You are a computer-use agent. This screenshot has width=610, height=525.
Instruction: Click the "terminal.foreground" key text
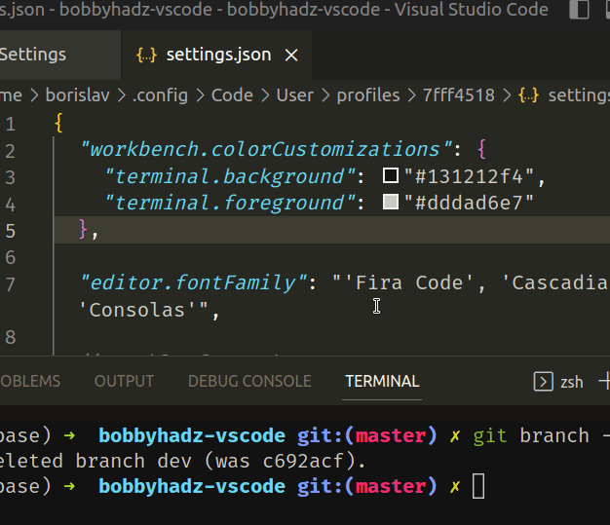(231, 203)
